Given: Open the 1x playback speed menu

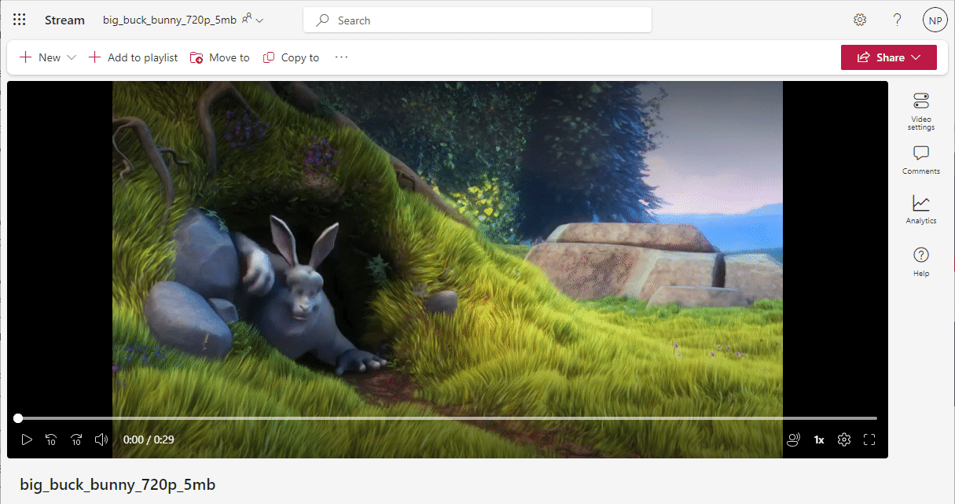Looking at the screenshot, I should pos(818,440).
